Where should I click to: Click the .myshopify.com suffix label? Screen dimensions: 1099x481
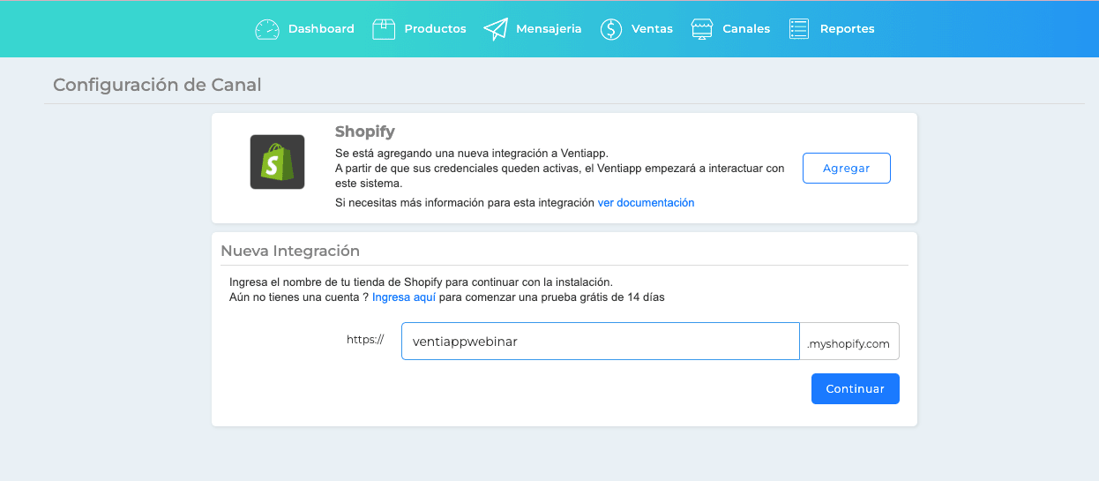click(849, 342)
